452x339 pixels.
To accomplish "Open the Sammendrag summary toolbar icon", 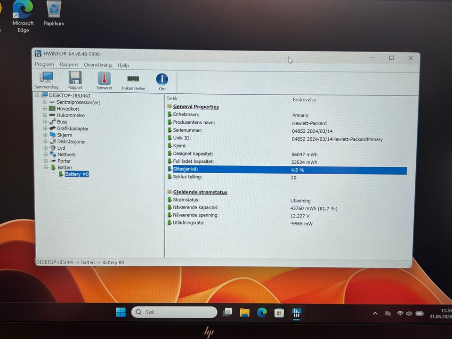I will point(46,80).
